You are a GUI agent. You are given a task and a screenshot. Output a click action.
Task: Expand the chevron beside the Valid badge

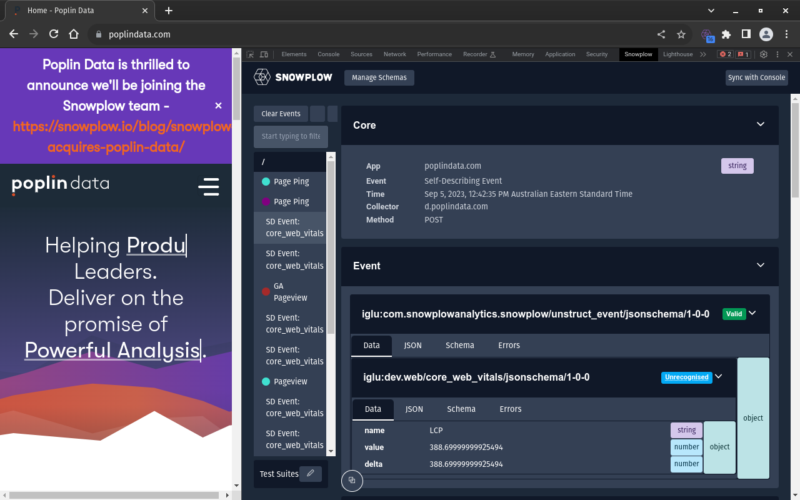752,313
